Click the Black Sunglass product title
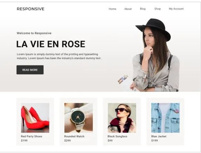This screenshot has width=201, height=153. [x=118, y=136]
